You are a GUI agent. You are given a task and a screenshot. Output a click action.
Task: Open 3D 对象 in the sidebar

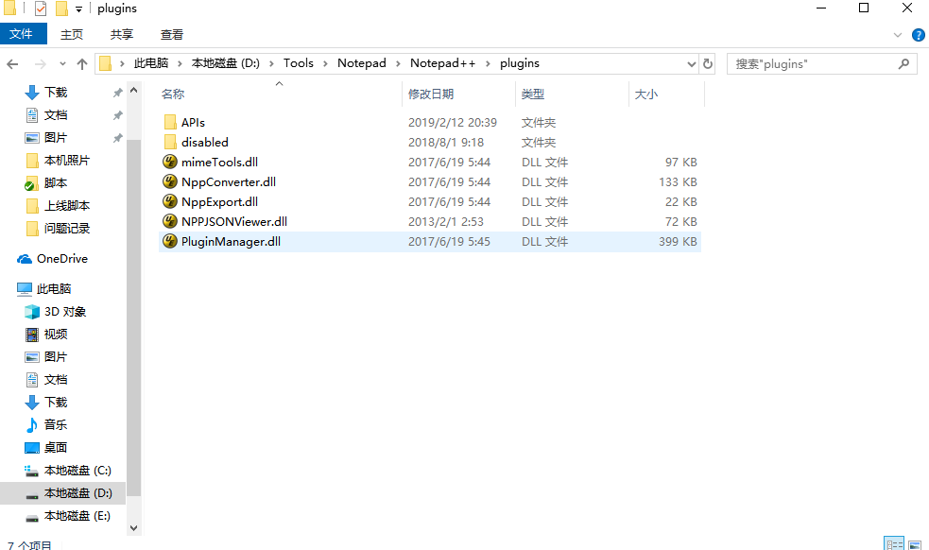[x=55, y=312]
